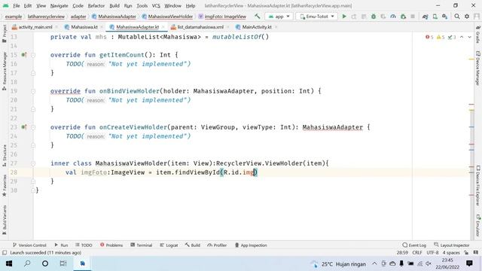Open the File menu
482x271 pixels.
click(17, 5)
